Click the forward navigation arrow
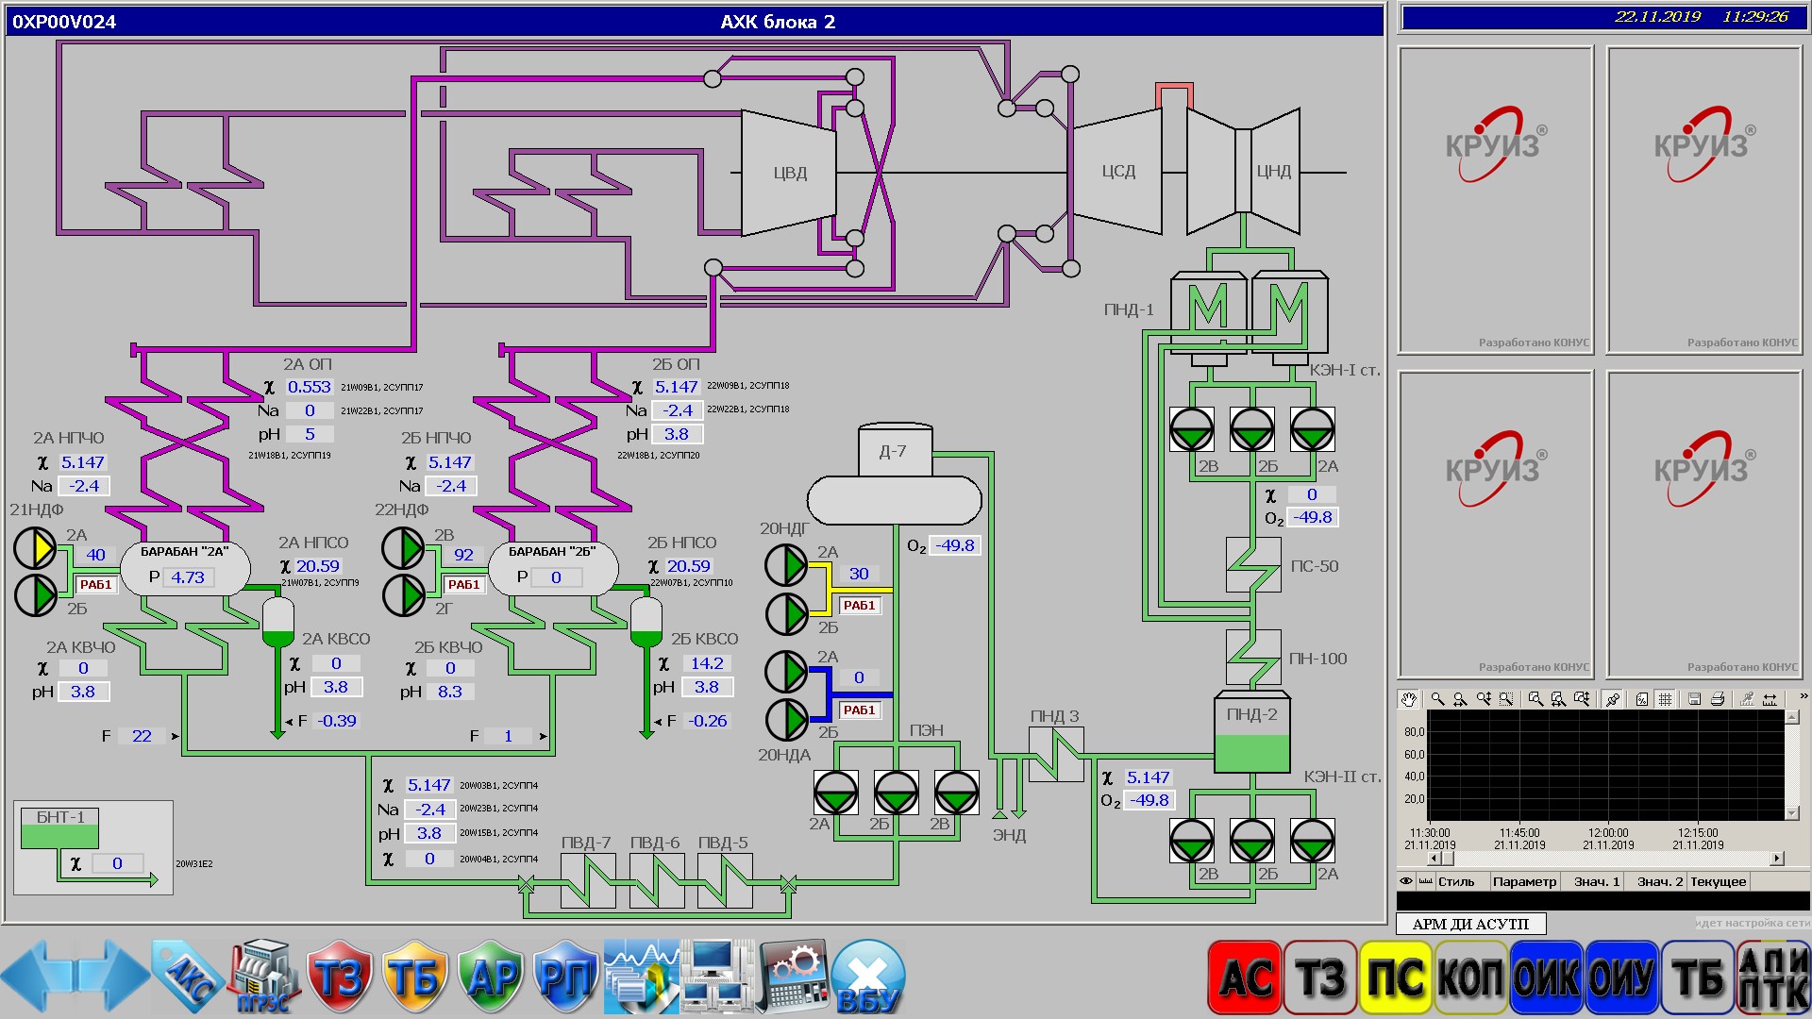Viewport: 1812px width, 1019px height. [x=114, y=976]
